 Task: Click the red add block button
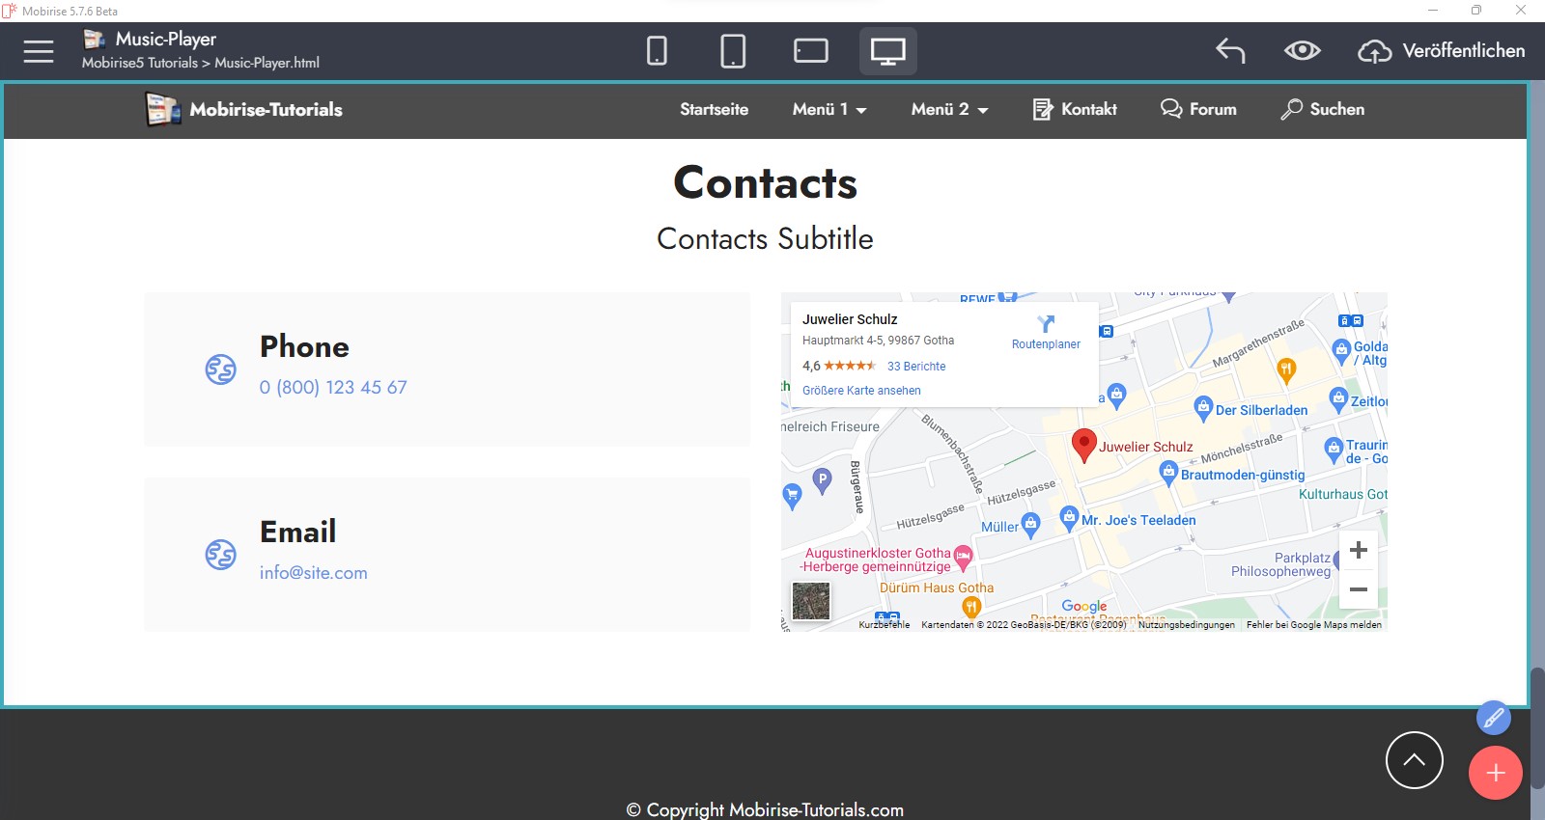tap(1495, 773)
